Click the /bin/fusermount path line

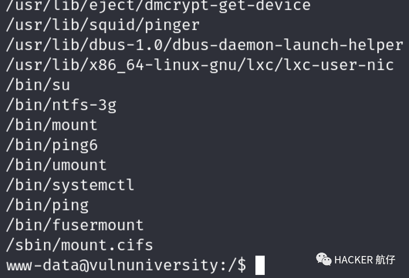pyautogui.click(x=74, y=225)
